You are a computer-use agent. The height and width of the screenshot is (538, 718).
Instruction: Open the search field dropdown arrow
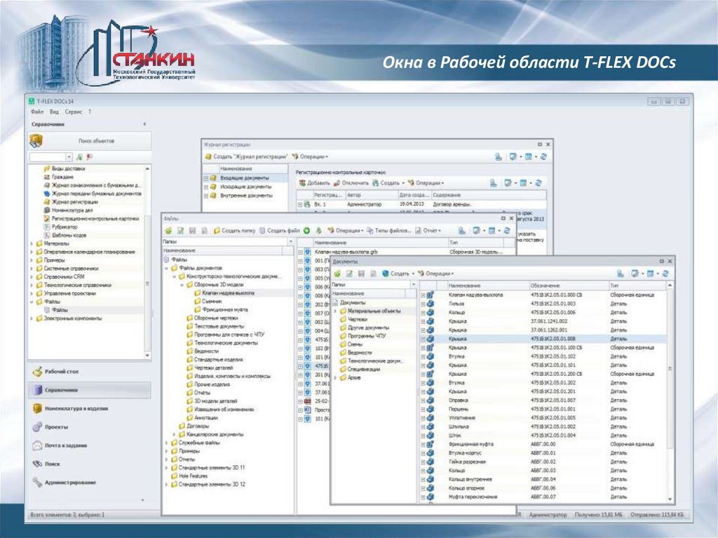coord(69,157)
